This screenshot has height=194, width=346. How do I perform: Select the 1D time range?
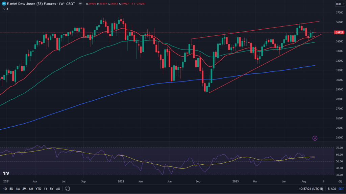[4, 188]
